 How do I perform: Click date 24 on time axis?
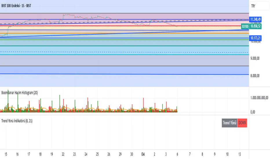(86, 154)
